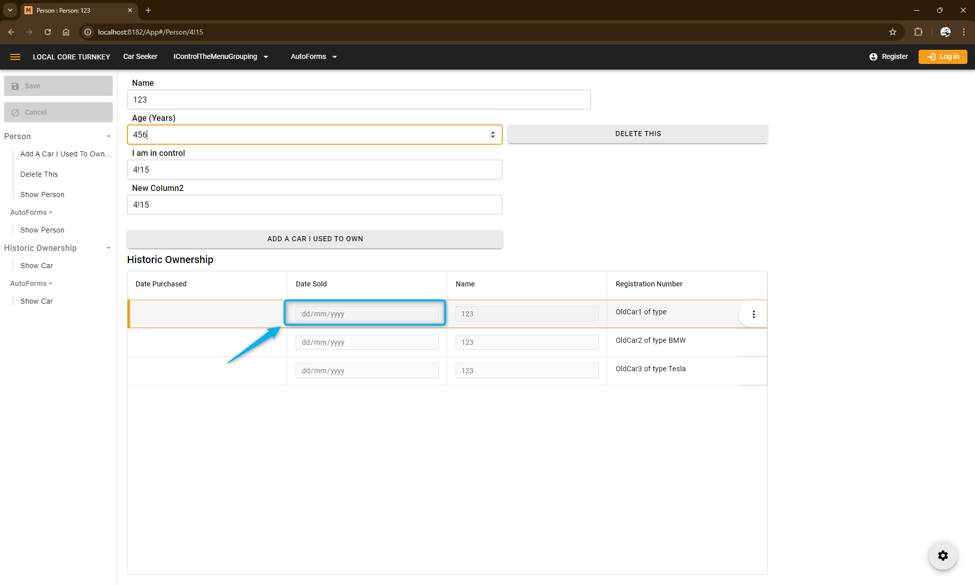
Task: Click the settings gear floating button
Action: click(x=942, y=556)
